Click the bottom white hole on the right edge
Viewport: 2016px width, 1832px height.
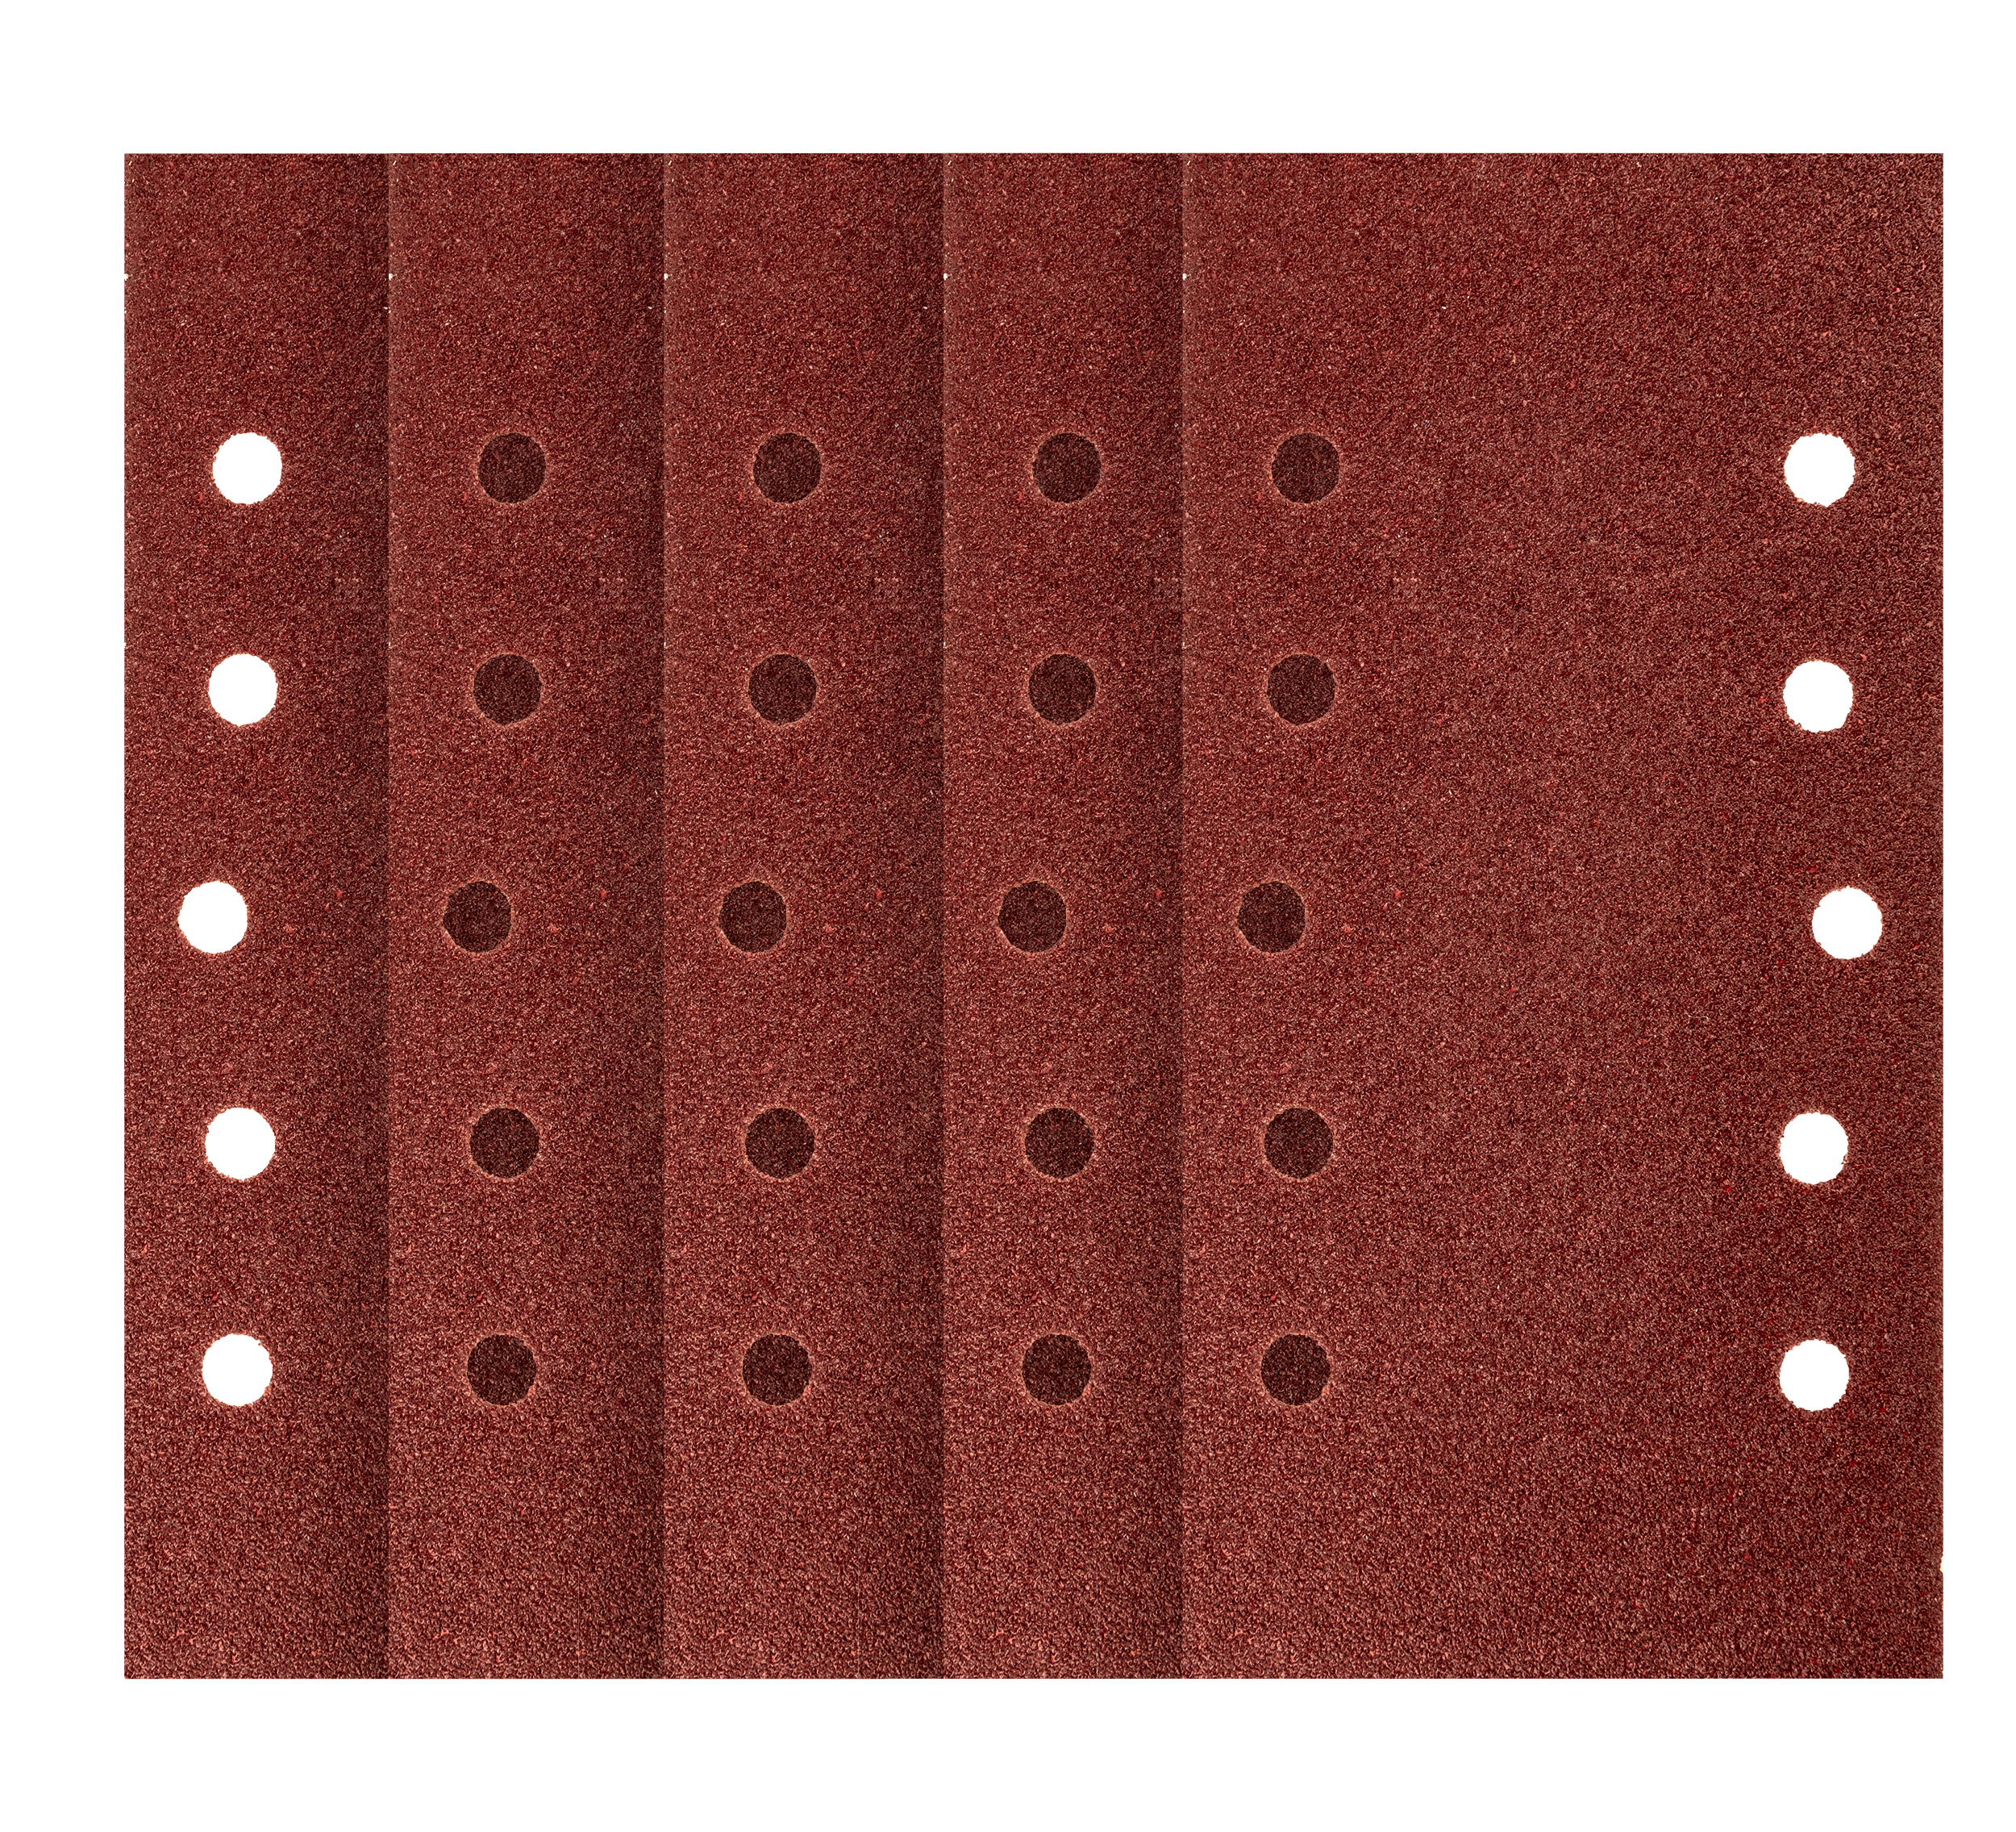1813,1375
